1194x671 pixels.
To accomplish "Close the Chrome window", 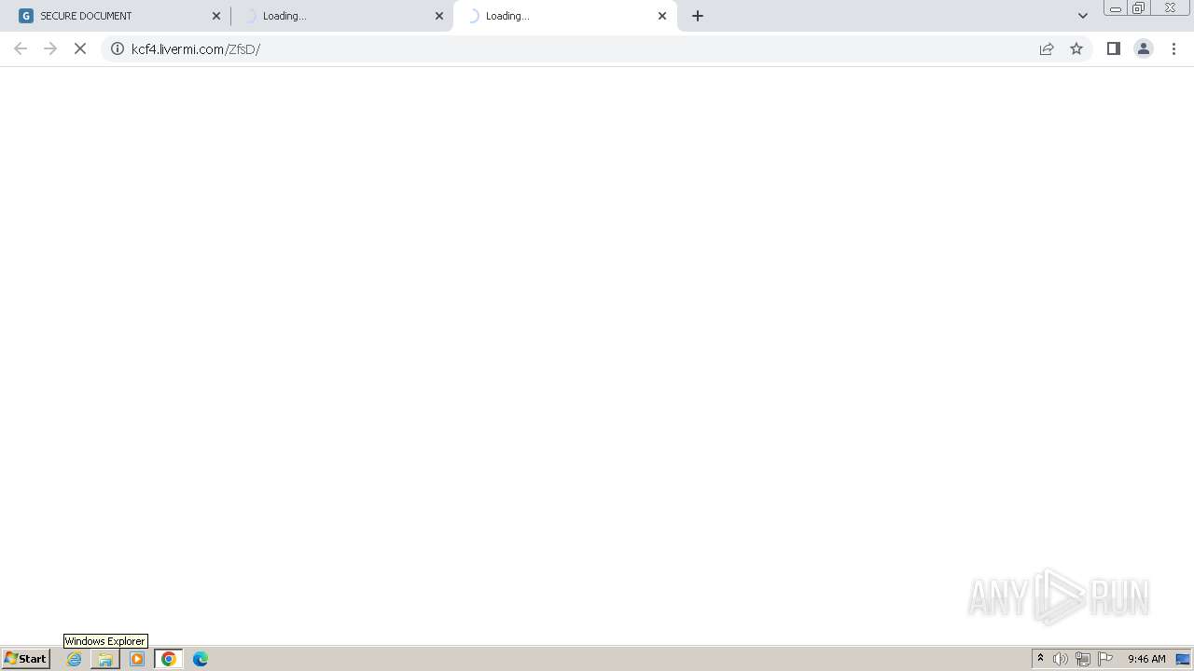I will point(1171,8).
